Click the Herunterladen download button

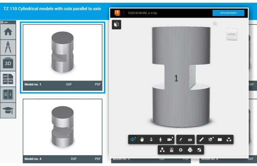pos(228,13)
